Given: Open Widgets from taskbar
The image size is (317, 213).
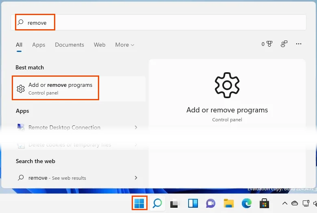Looking at the screenshot, I should pos(193,203).
